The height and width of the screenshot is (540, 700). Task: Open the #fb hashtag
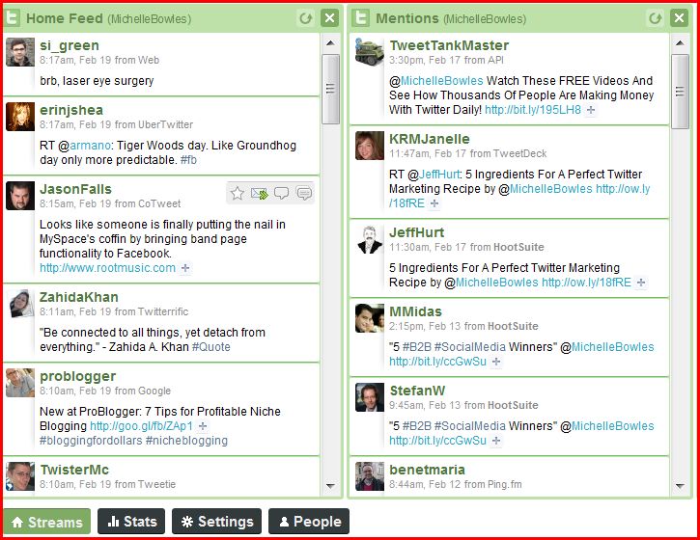[188, 160]
